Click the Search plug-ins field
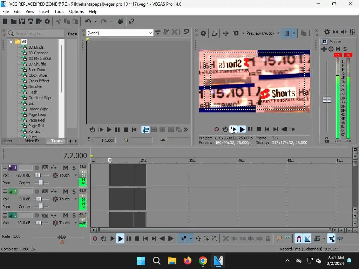This screenshot has width=359, height=269. click(x=36, y=34)
